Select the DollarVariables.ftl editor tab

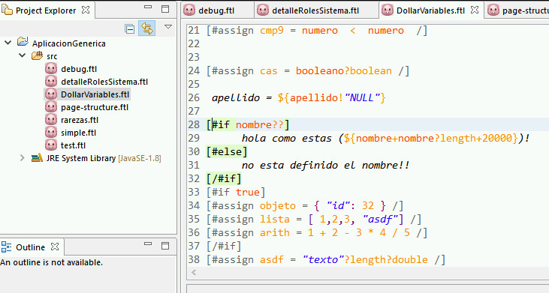[430, 10]
